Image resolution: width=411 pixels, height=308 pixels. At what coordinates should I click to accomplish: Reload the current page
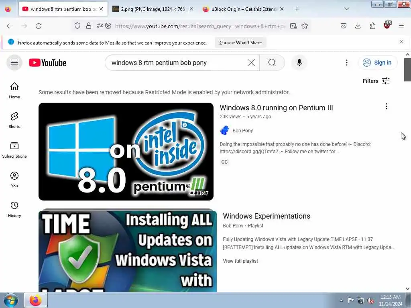pyautogui.click(x=39, y=26)
